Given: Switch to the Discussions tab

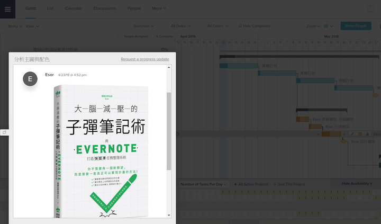Looking at the screenshot, I should tap(105, 8).
